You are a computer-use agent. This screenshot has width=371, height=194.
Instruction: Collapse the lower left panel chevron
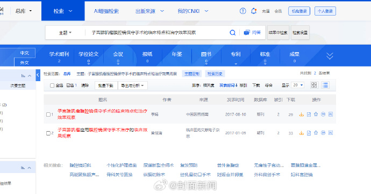tap(30, 168)
